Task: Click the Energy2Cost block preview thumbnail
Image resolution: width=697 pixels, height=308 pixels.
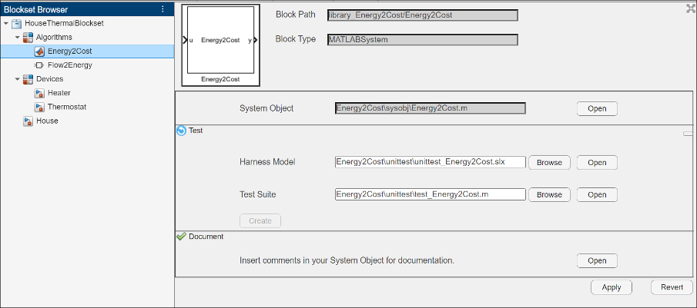Action: (220, 45)
